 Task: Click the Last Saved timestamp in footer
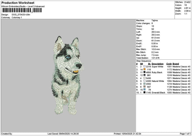tap(63, 134)
